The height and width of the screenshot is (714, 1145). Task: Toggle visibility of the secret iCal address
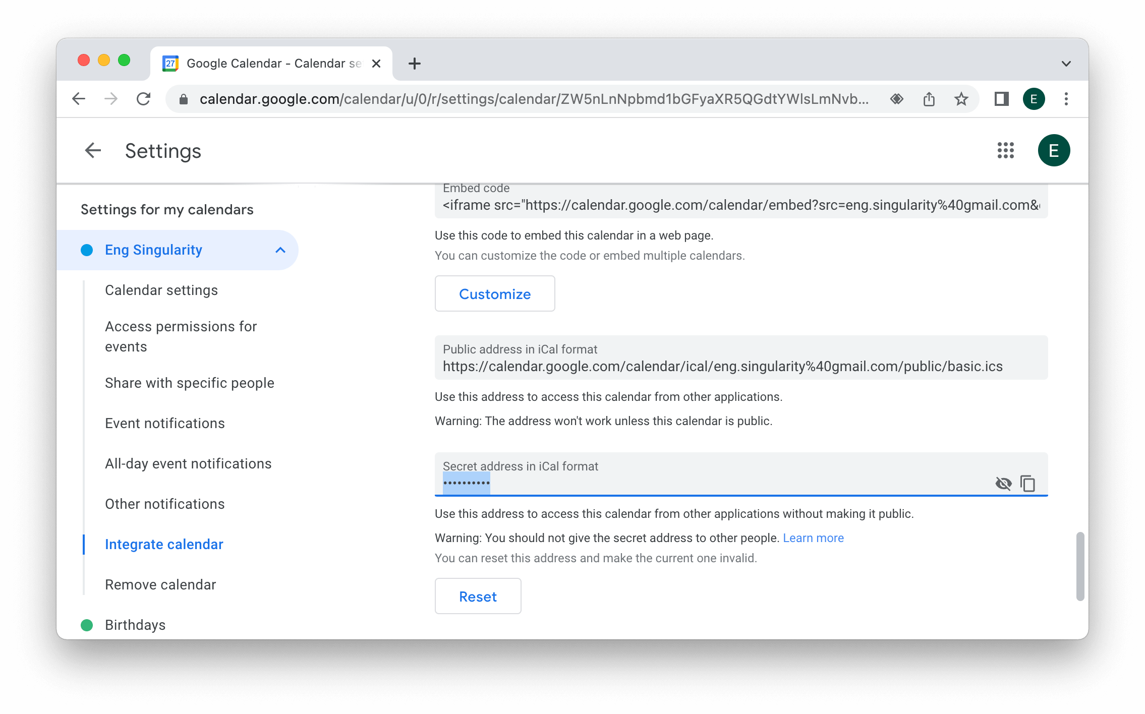1004,484
